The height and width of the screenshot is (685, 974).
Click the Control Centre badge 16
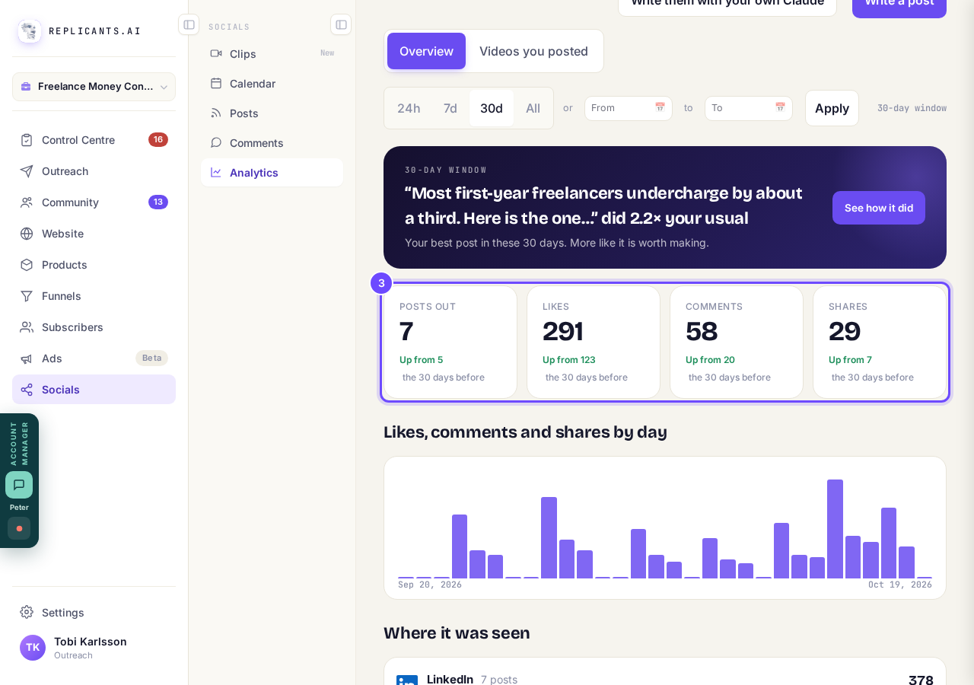(x=158, y=140)
